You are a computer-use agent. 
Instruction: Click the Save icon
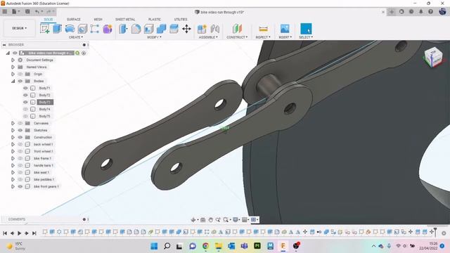[27, 12]
